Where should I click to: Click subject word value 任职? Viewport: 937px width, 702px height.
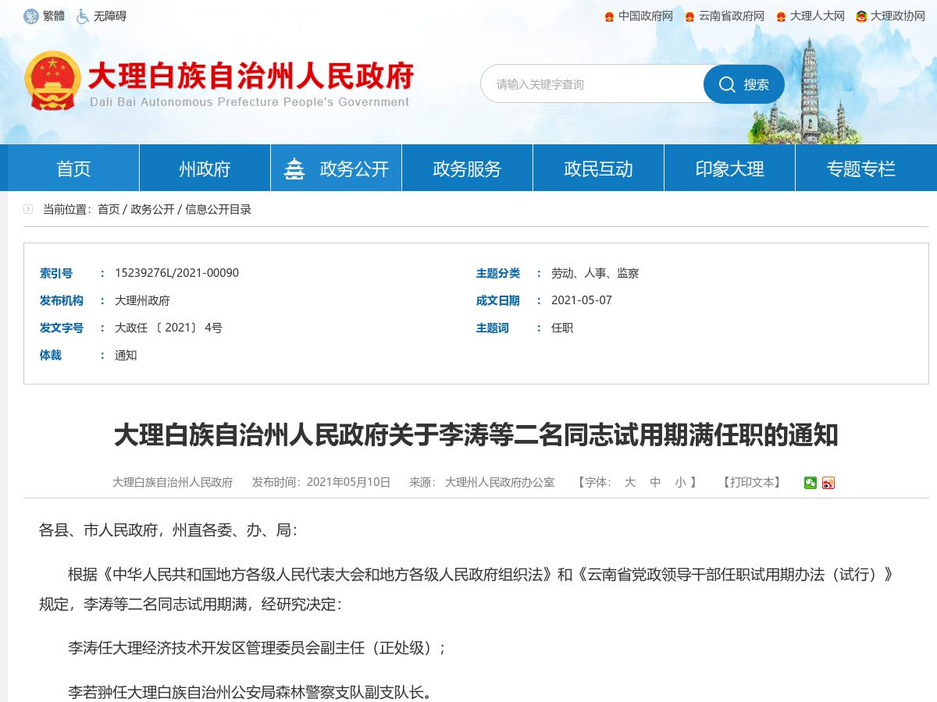point(562,328)
